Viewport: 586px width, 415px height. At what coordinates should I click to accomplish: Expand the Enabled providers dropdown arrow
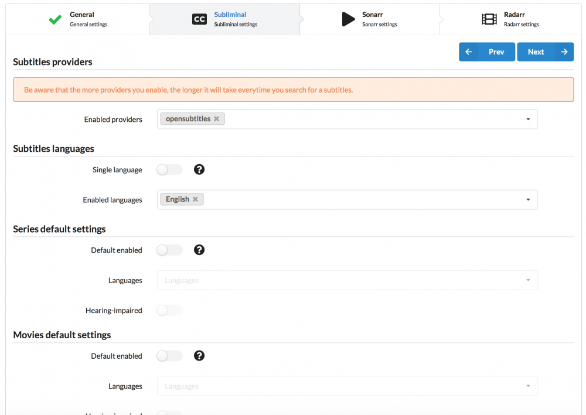point(528,119)
